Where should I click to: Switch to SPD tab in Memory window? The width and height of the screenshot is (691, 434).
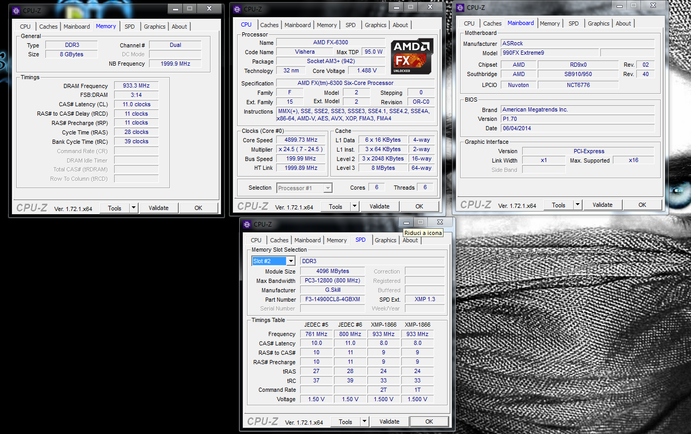130,27
